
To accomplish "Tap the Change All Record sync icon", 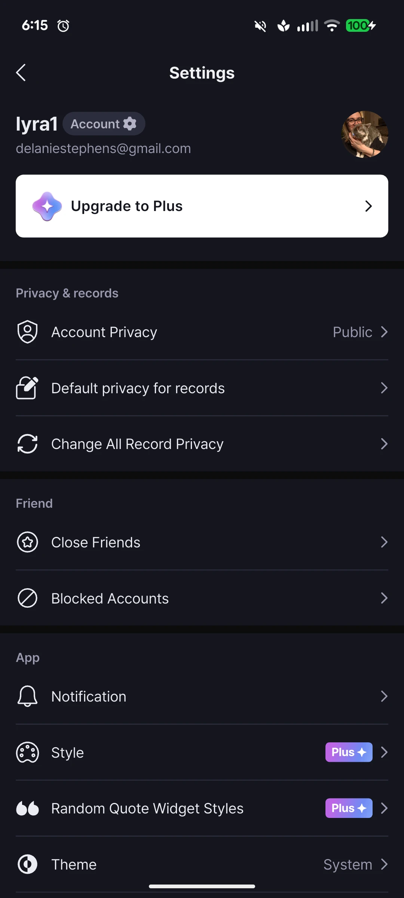I will [x=27, y=444].
